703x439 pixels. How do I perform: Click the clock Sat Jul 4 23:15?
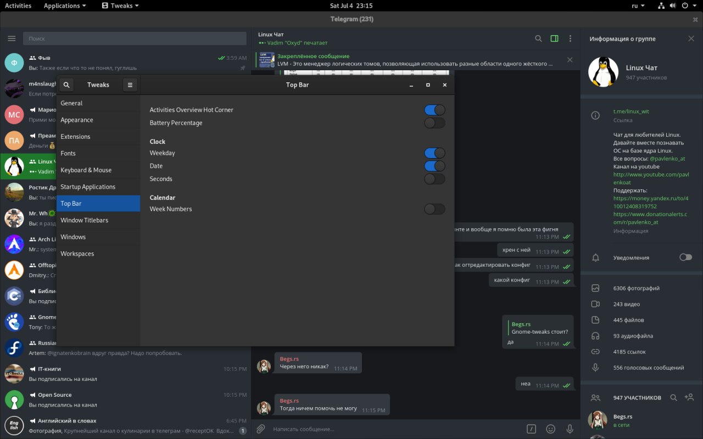351,5
